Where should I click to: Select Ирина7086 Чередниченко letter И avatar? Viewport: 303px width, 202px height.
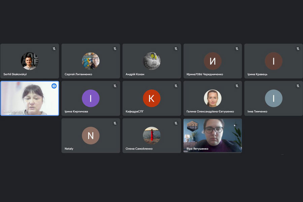[x=212, y=61]
